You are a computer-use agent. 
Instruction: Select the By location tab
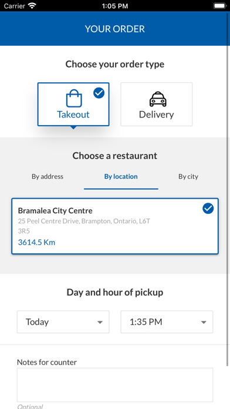(121, 177)
